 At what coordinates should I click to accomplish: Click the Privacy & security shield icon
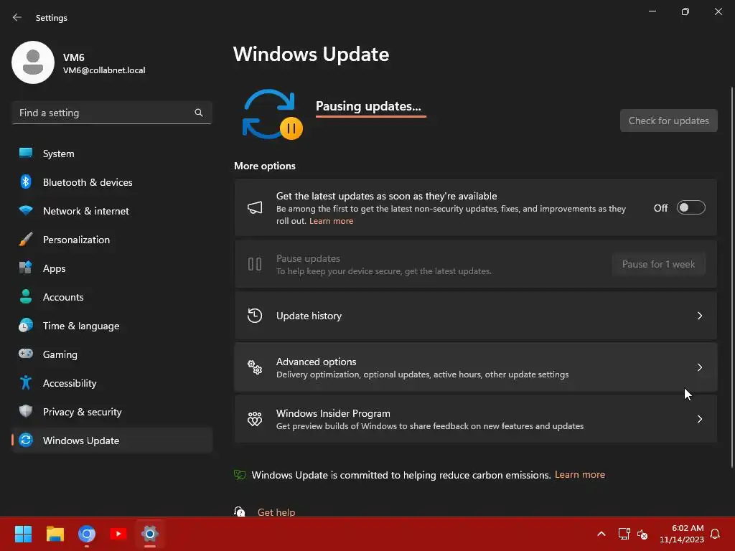[x=26, y=411]
